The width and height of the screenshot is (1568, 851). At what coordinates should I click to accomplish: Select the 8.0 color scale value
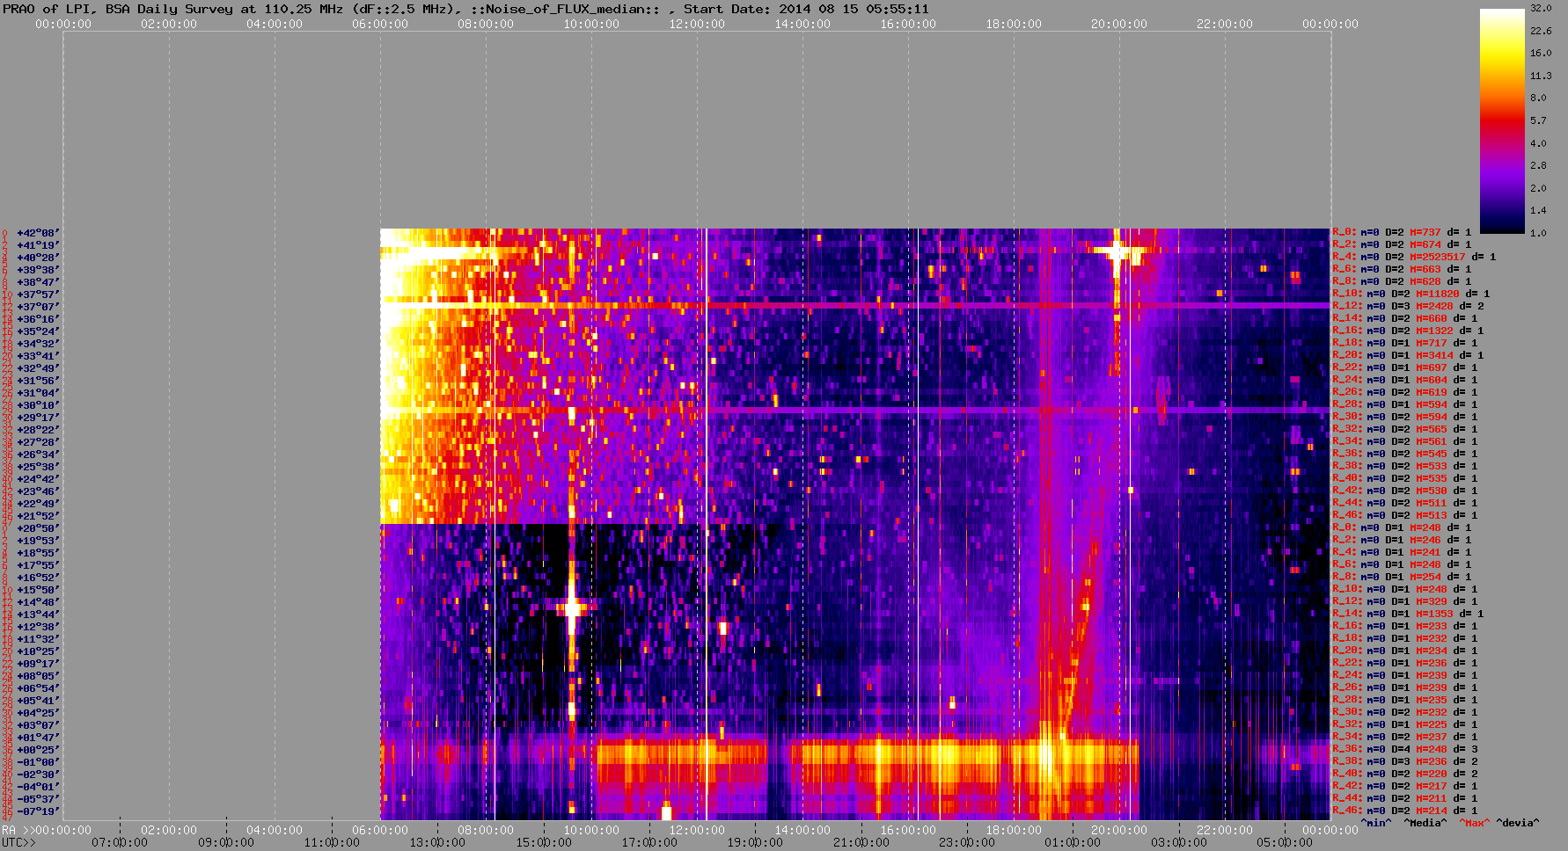click(1538, 98)
